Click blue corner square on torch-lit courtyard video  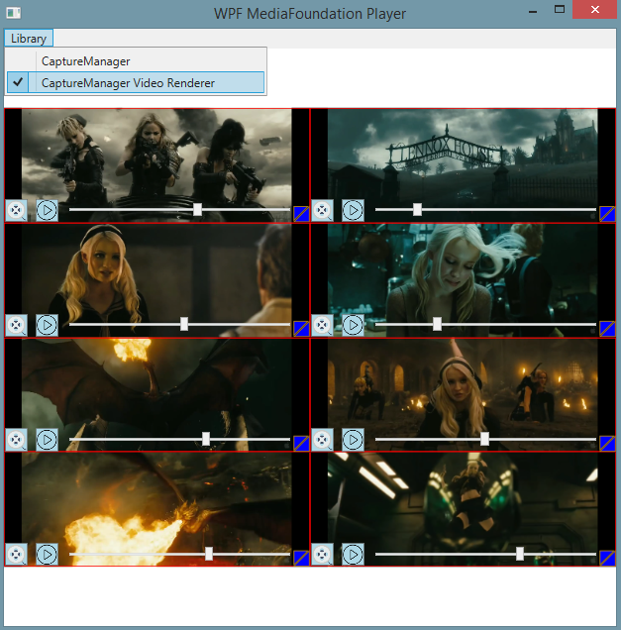(x=607, y=443)
